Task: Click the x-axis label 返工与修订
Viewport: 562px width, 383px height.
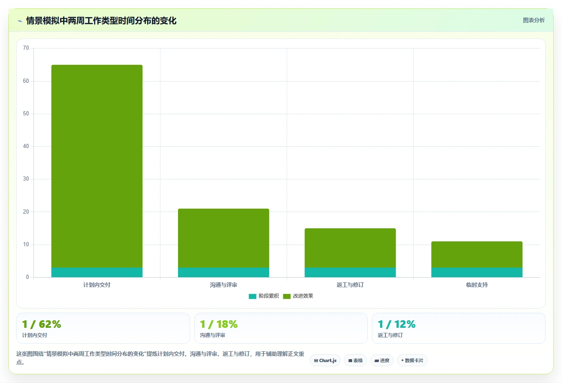Action: 350,285
